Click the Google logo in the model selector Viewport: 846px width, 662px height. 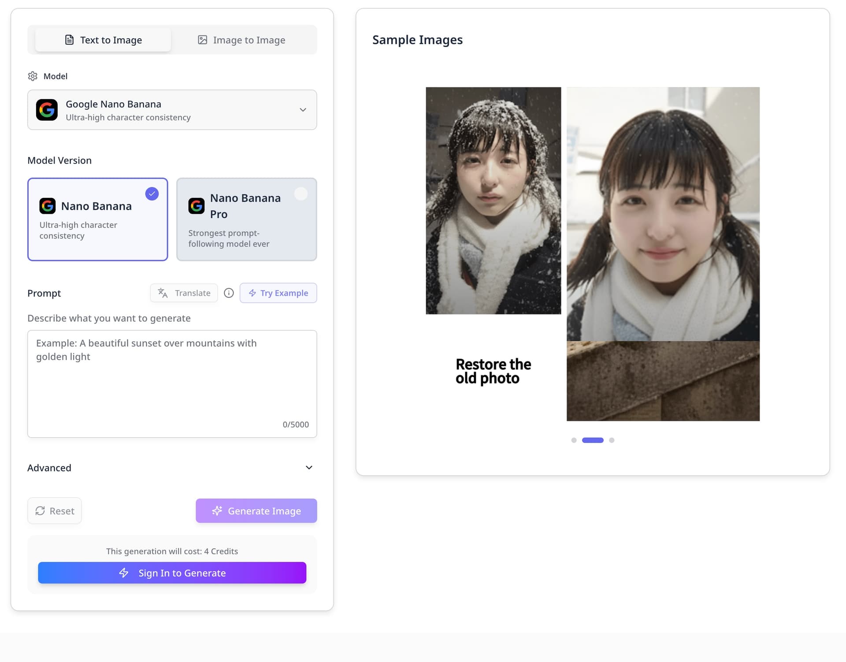coord(47,110)
